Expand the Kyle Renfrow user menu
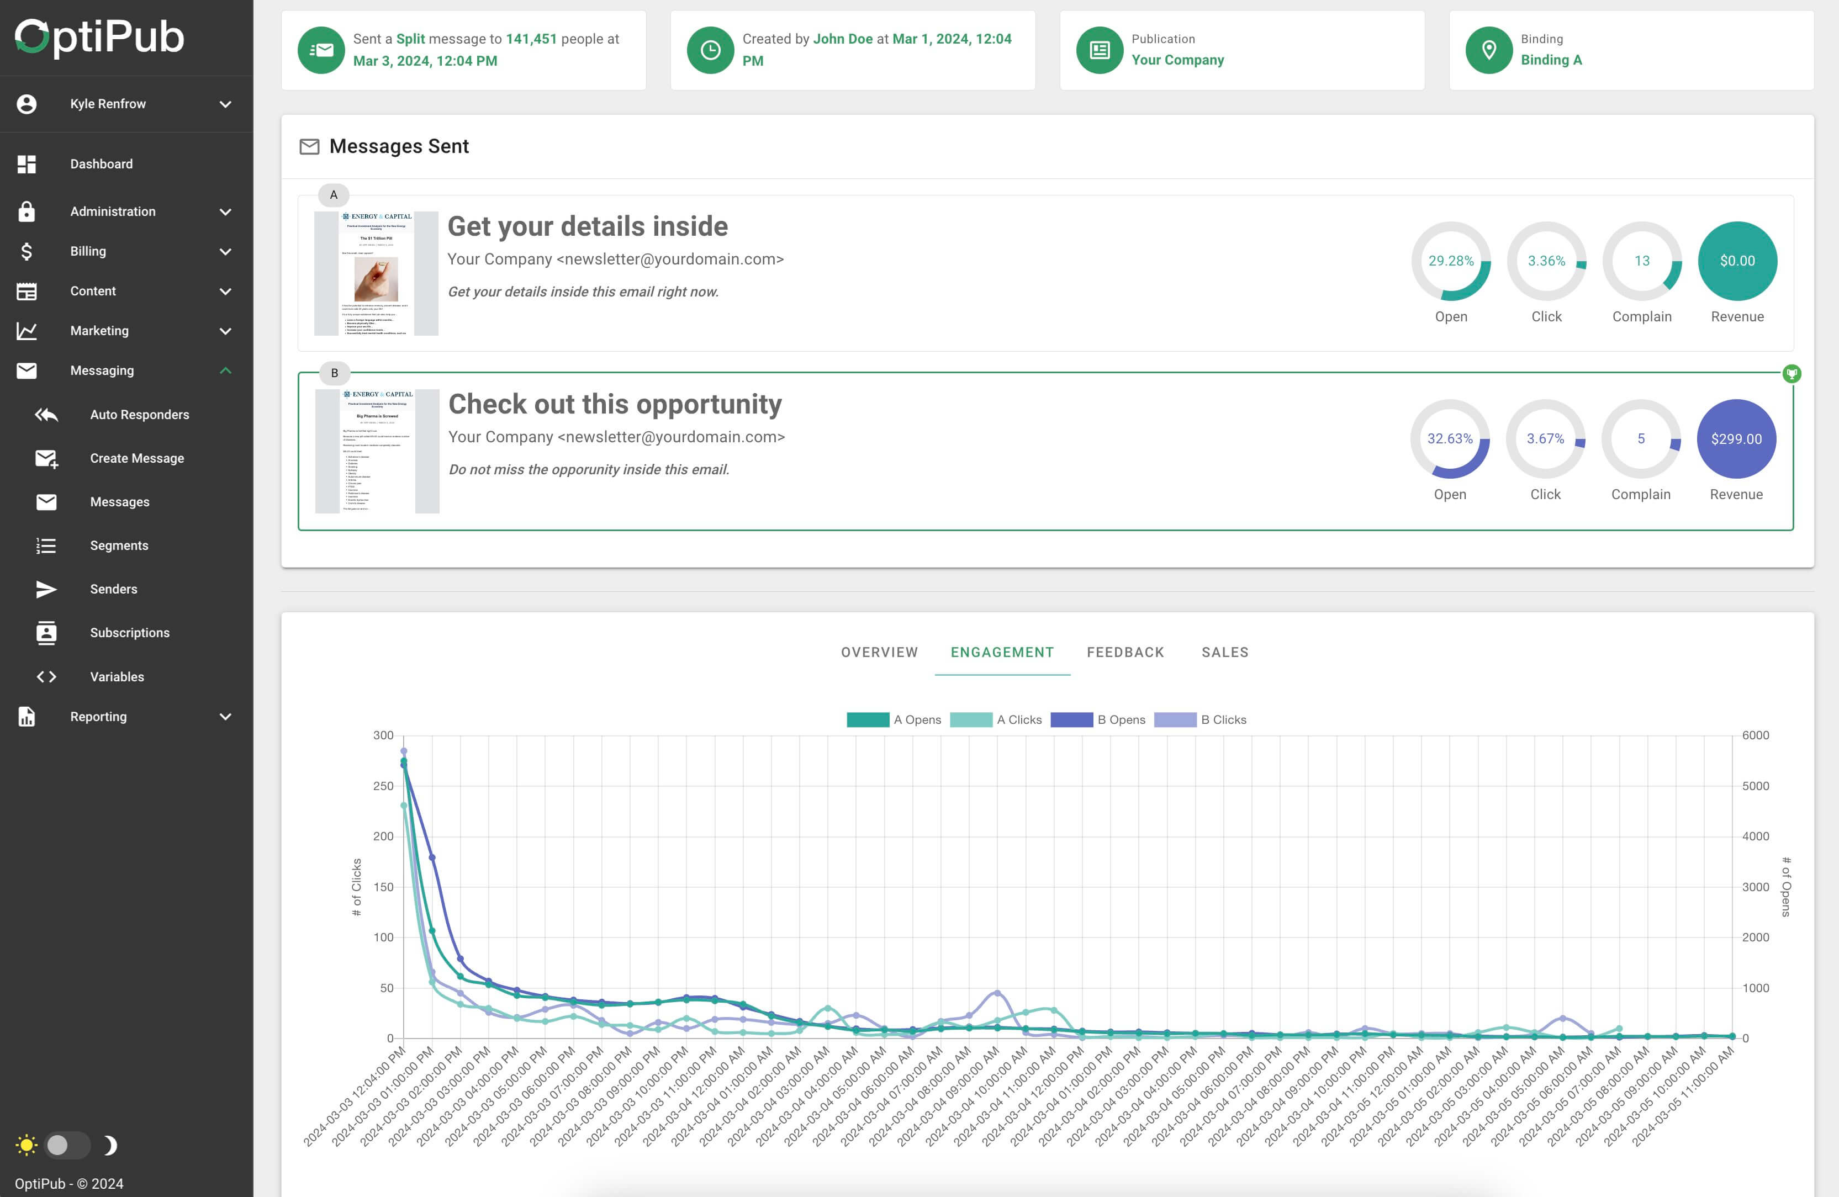1839x1197 pixels. 225,104
